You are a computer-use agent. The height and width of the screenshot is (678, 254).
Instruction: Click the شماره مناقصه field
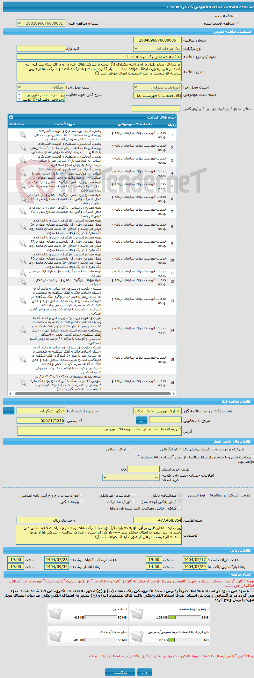point(157,40)
